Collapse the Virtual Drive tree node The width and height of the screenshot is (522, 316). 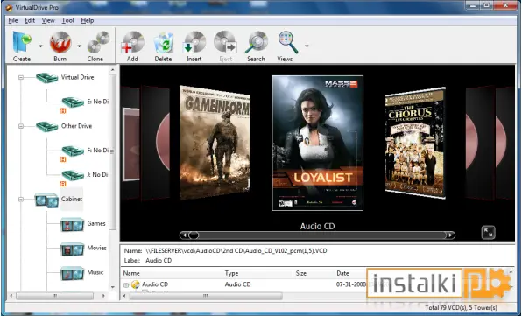[x=21, y=78]
